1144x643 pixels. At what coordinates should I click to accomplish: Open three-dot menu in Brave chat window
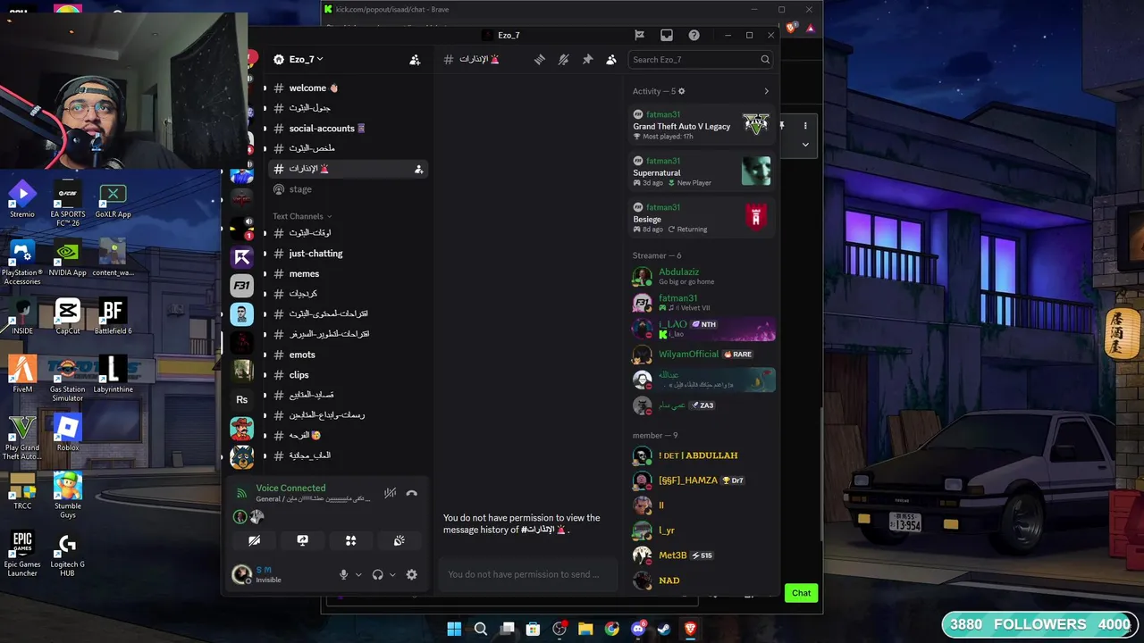805,126
